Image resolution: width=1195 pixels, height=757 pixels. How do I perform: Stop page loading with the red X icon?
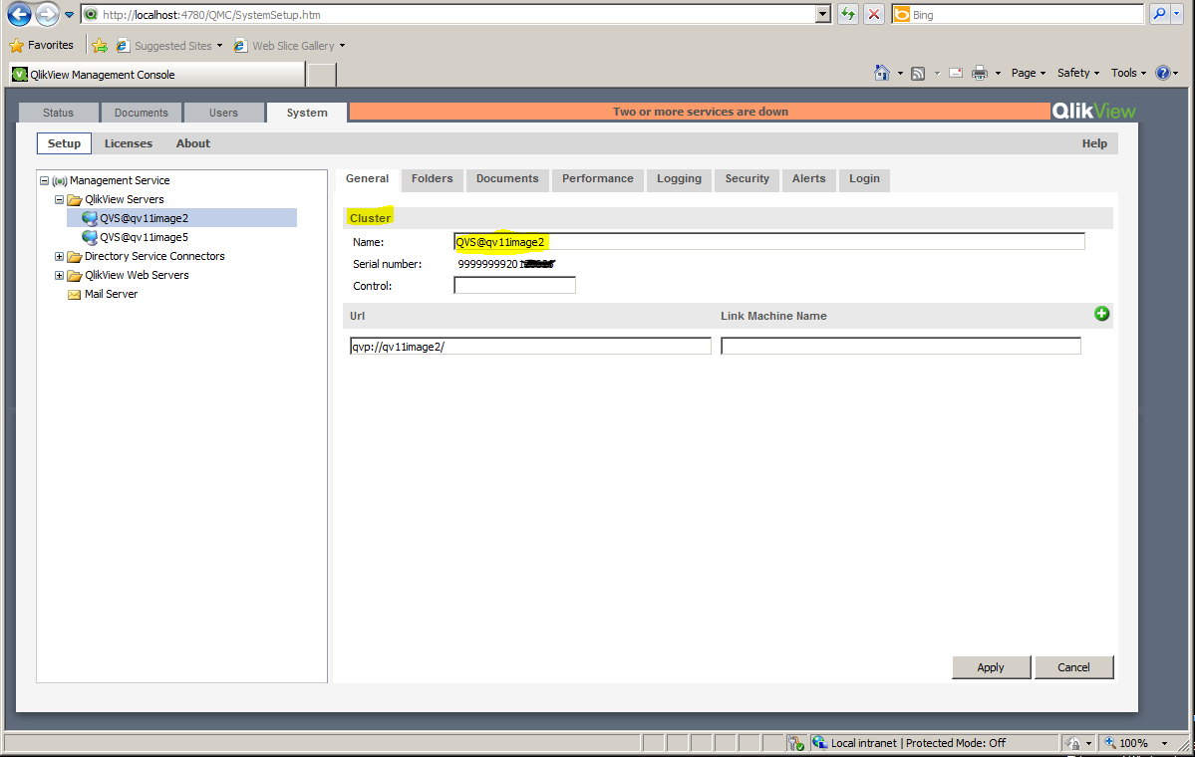coord(872,14)
